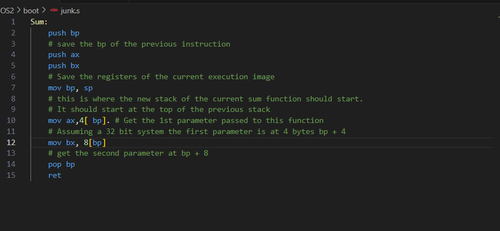
Task: Click the ret instruction
Action: tap(54, 175)
